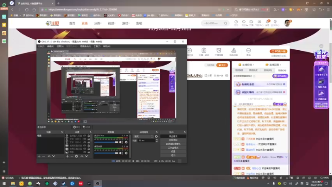The image size is (332, 187).
Task: Move scene up in OBS scenes panel
Action: pos(49,156)
